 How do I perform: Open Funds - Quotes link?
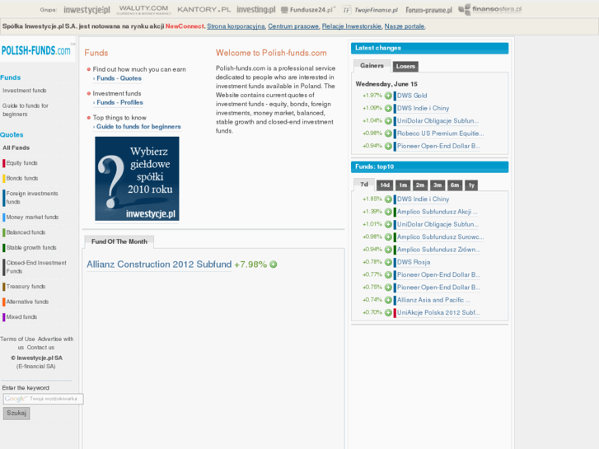[119, 78]
